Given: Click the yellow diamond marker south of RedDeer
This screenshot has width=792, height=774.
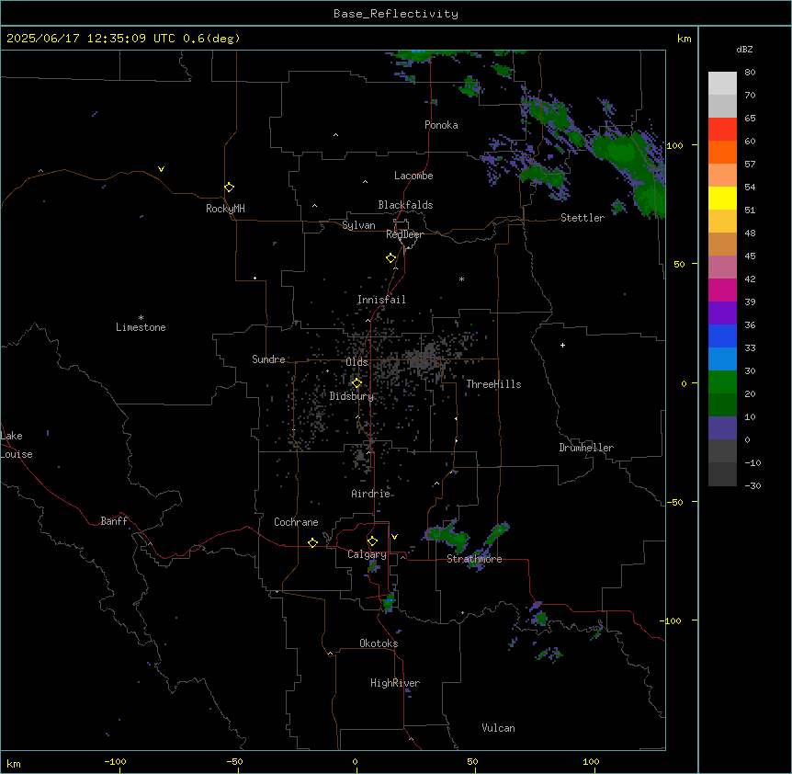Looking at the screenshot, I should 391,258.
